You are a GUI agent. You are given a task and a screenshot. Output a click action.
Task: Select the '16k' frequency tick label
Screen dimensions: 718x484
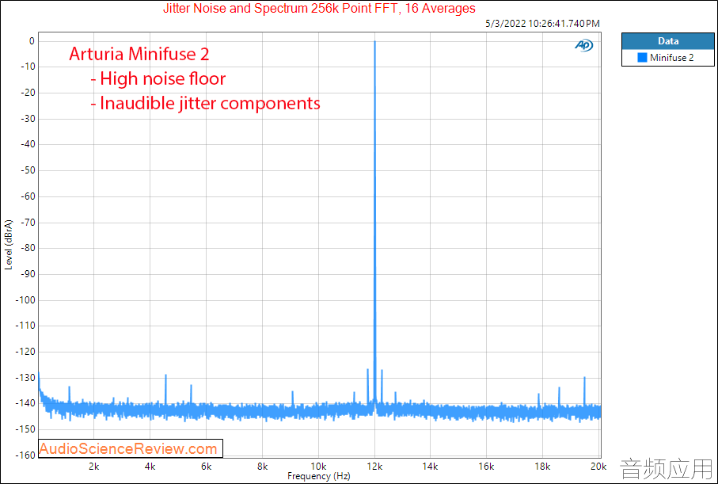point(486,467)
